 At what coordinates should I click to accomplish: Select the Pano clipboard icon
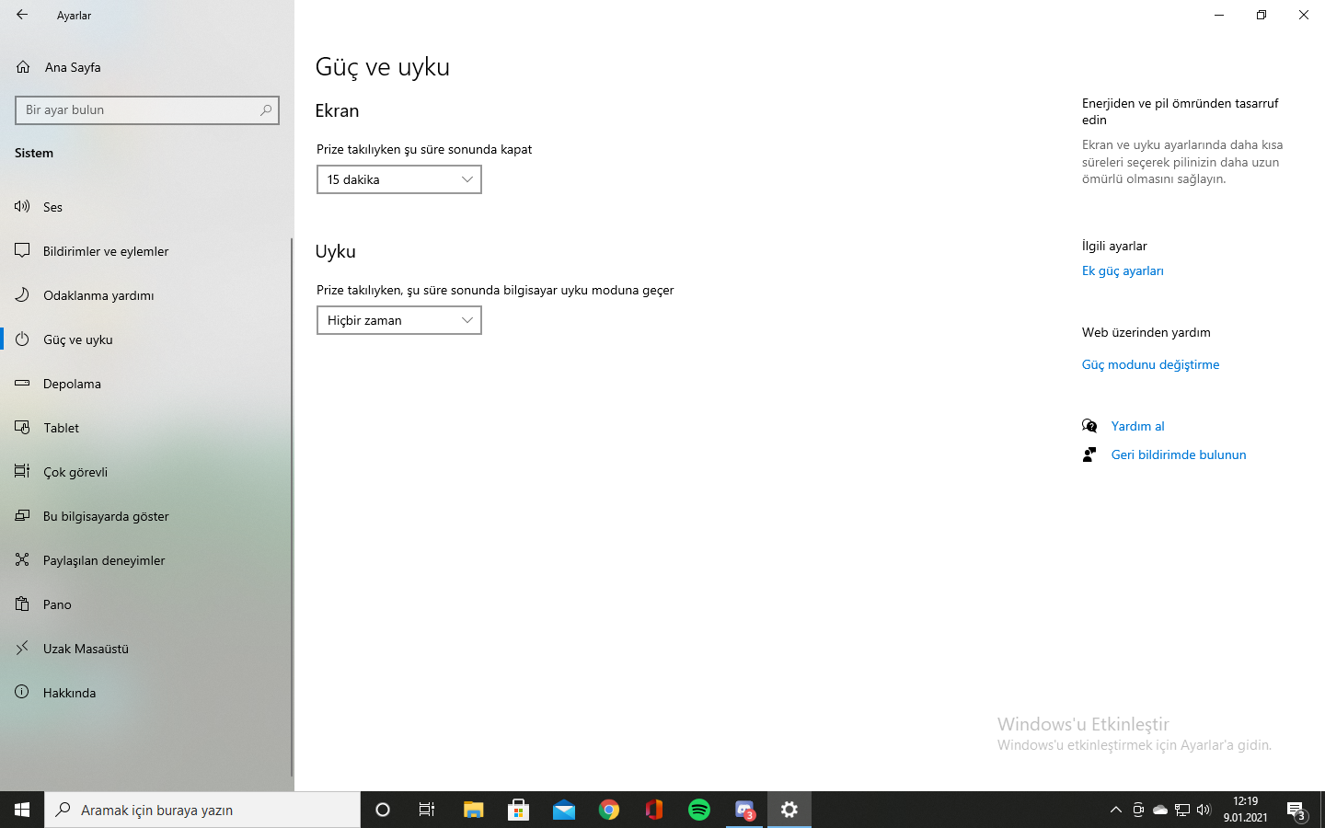22,604
